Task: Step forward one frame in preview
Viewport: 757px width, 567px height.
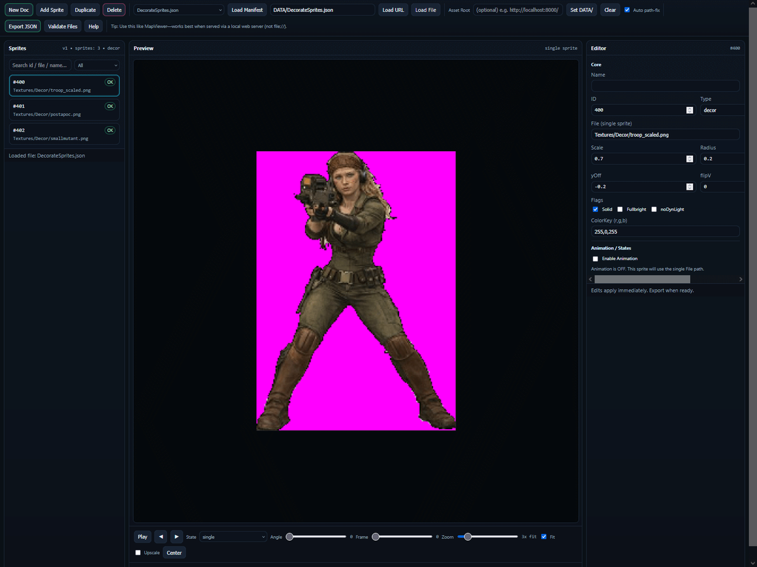Action: (x=176, y=536)
